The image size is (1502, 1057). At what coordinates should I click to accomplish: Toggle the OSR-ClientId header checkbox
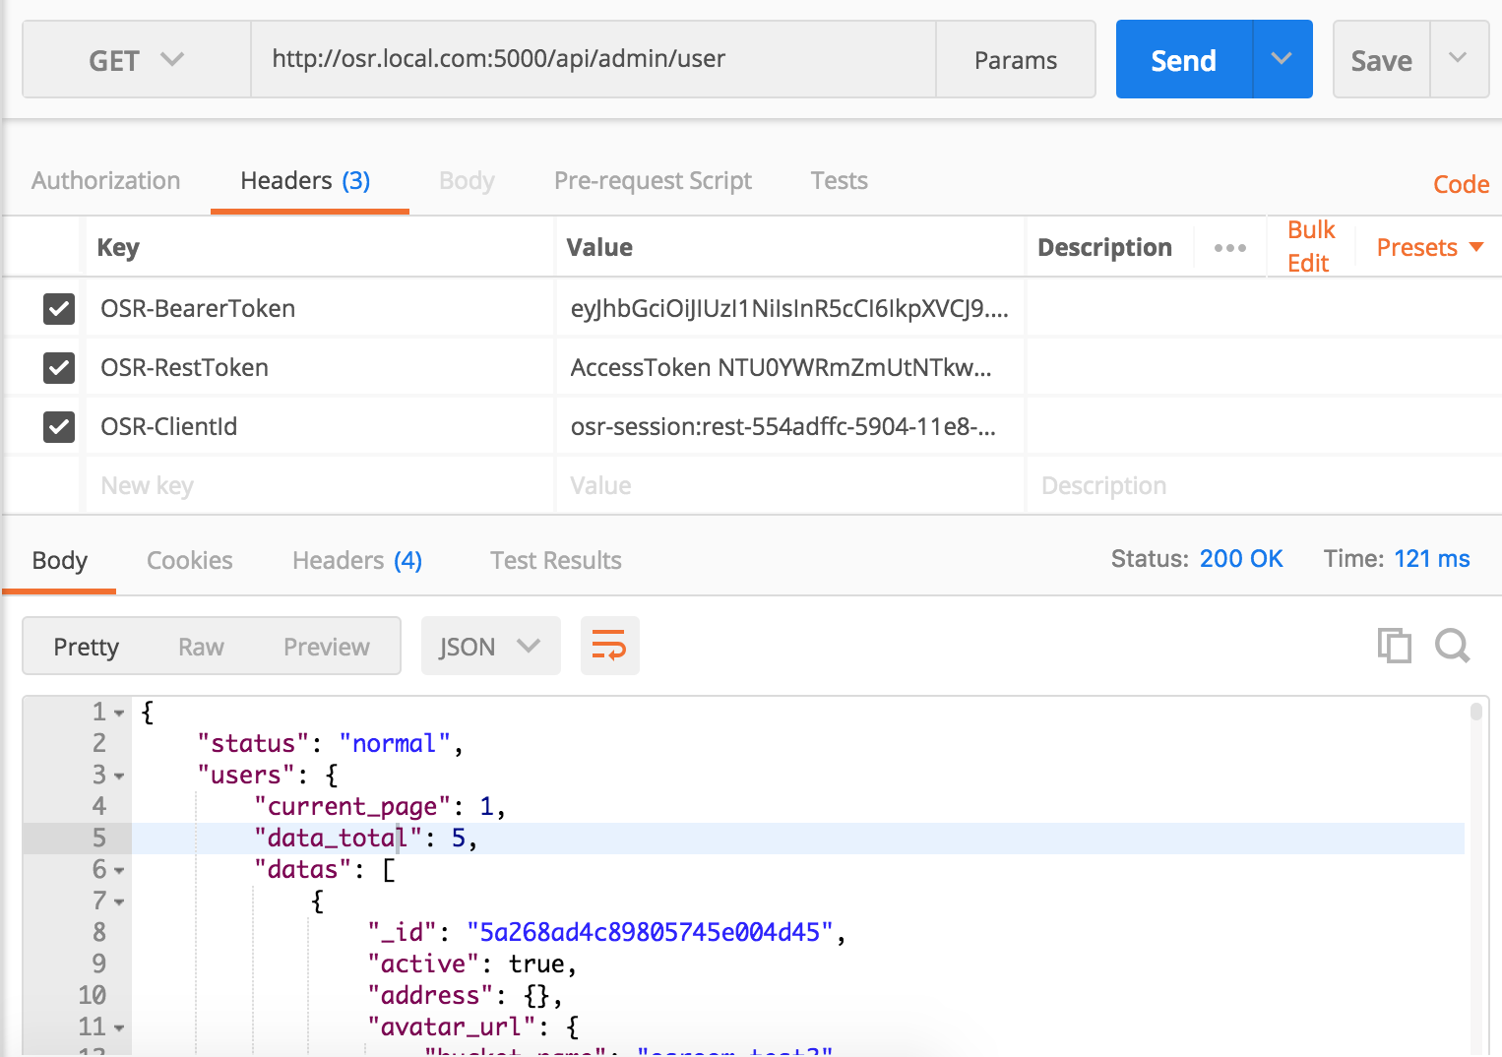(x=59, y=427)
